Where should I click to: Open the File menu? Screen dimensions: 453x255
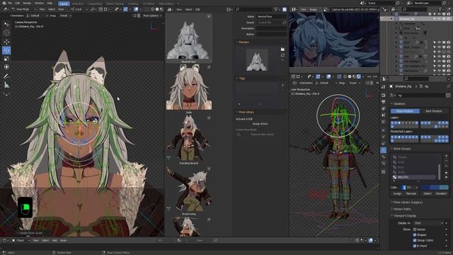tap(10, 3)
